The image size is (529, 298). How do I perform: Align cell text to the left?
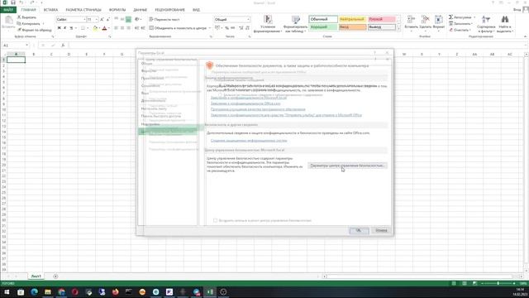[116, 28]
